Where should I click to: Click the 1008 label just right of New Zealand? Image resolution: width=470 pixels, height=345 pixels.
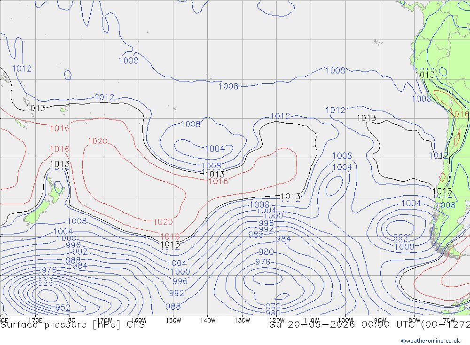click(77, 221)
